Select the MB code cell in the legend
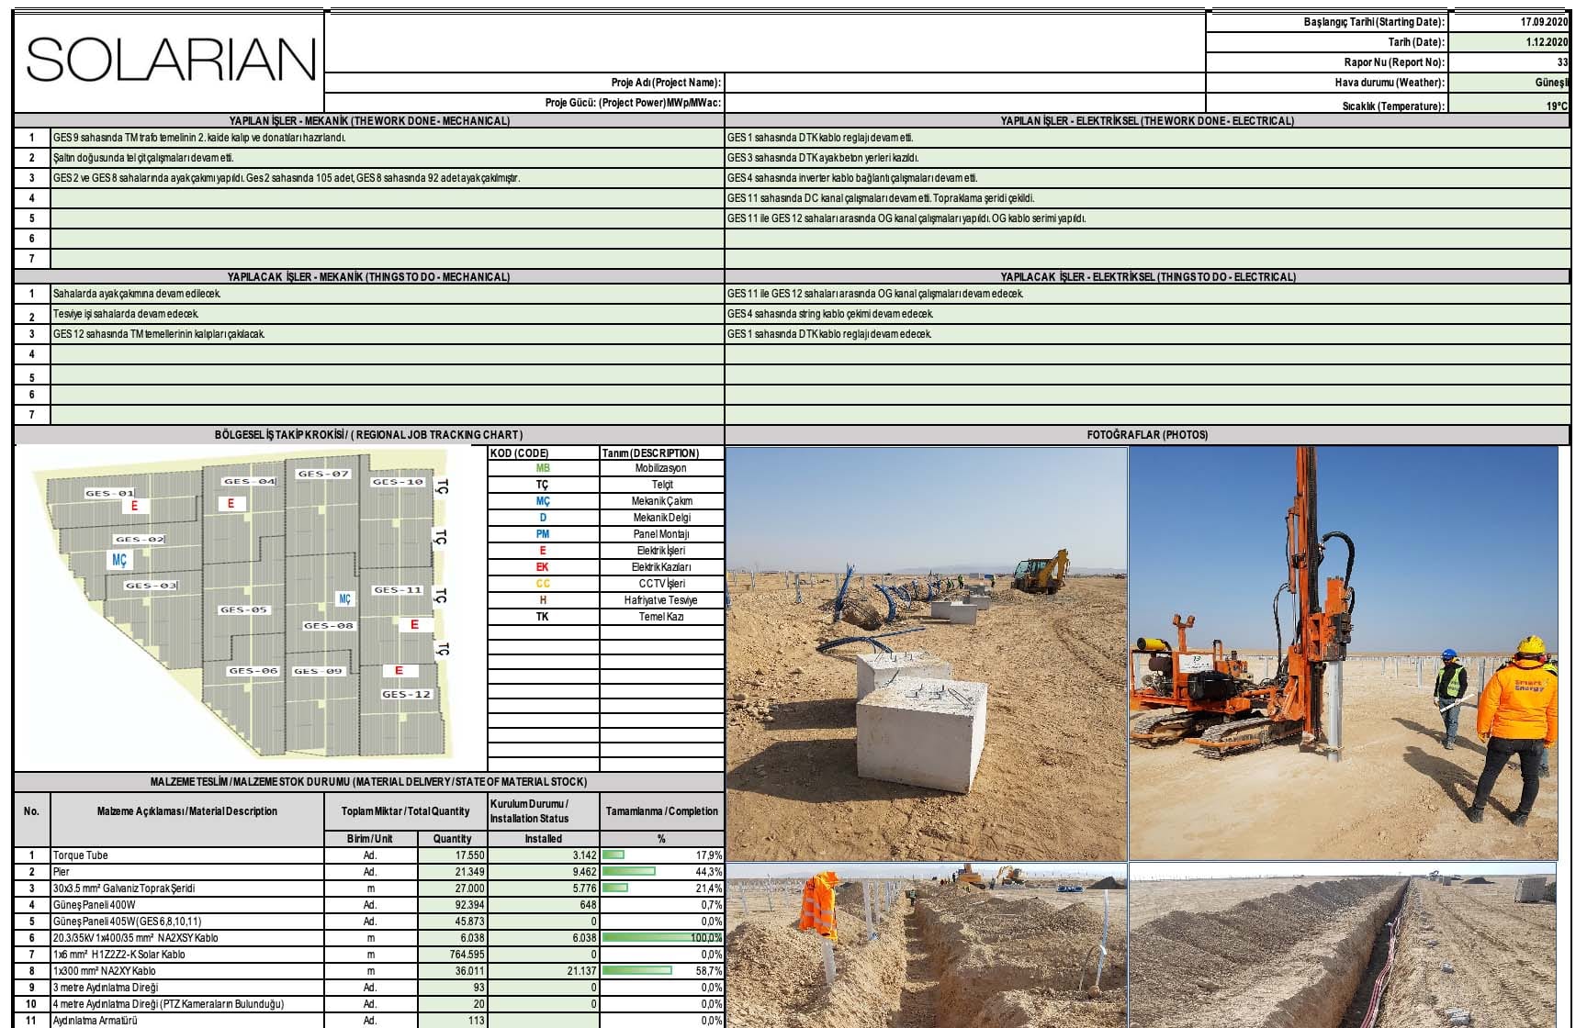The width and height of the screenshot is (1587, 1028). (x=543, y=468)
